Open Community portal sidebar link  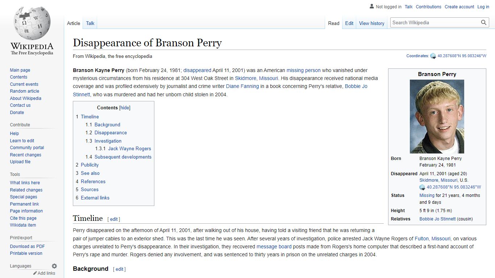coord(27,148)
